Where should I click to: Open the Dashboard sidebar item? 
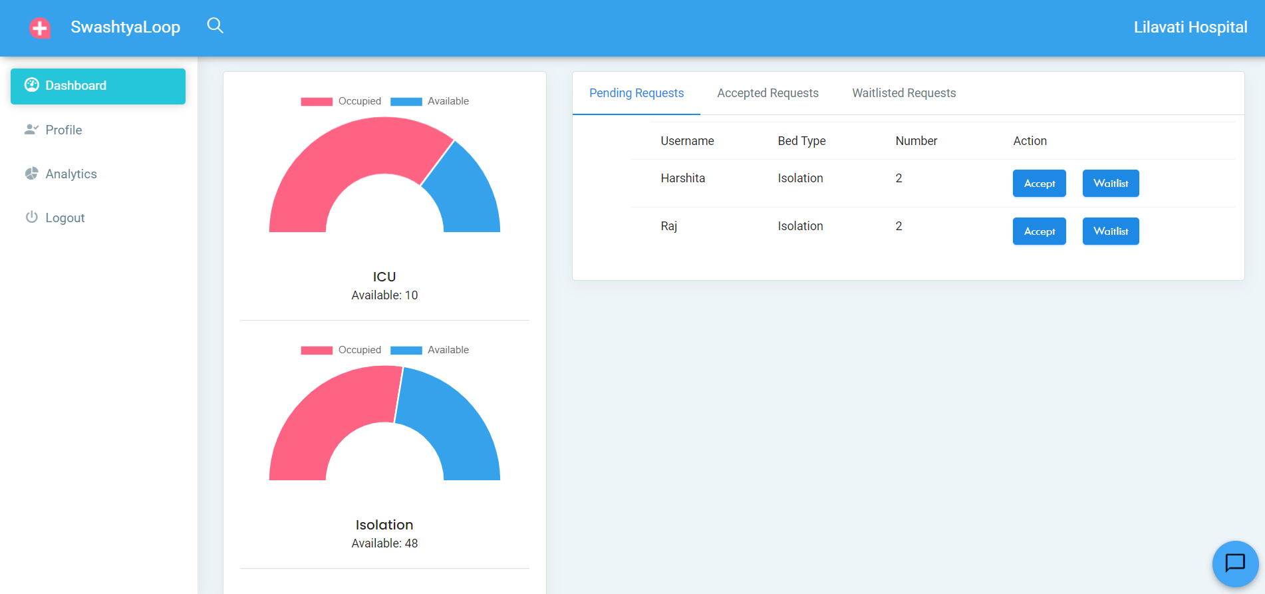pos(98,86)
